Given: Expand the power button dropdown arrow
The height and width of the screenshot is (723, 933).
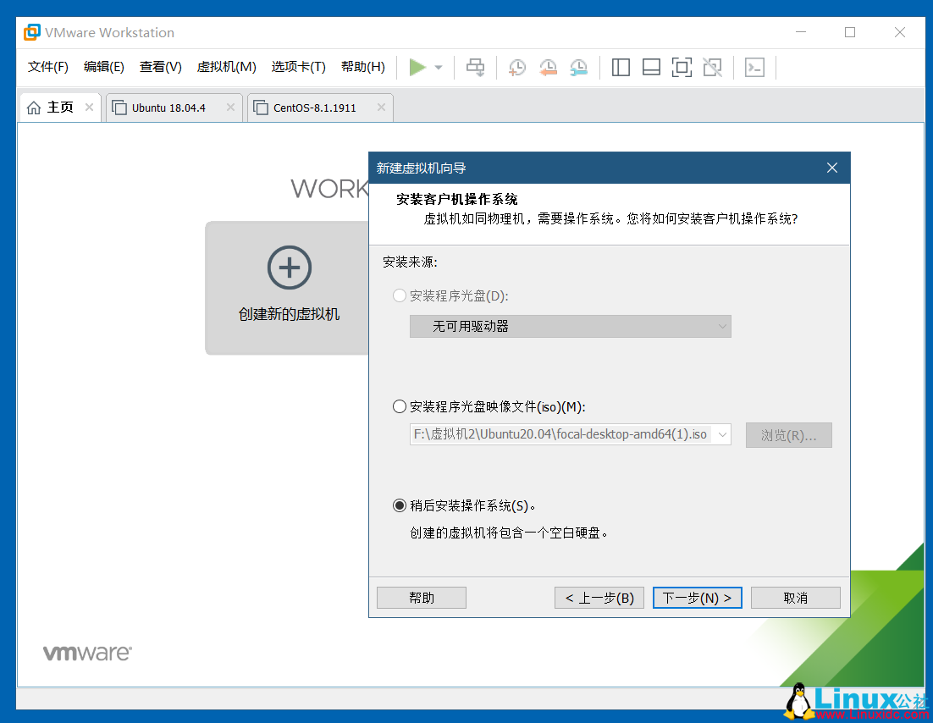Looking at the screenshot, I should (x=437, y=67).
